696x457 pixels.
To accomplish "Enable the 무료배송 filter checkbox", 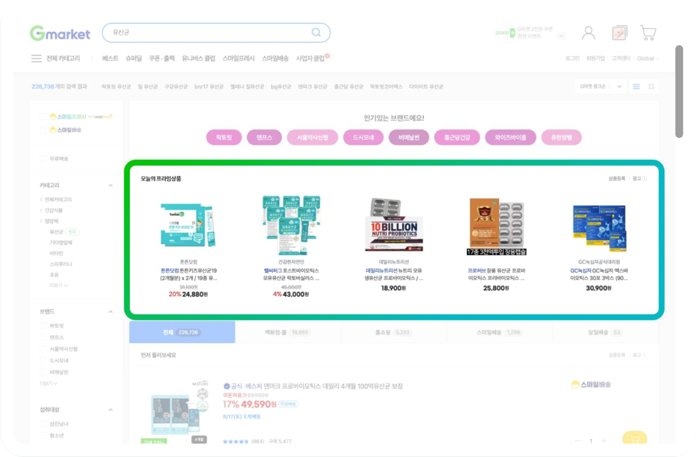I will [x=43, y=159].
